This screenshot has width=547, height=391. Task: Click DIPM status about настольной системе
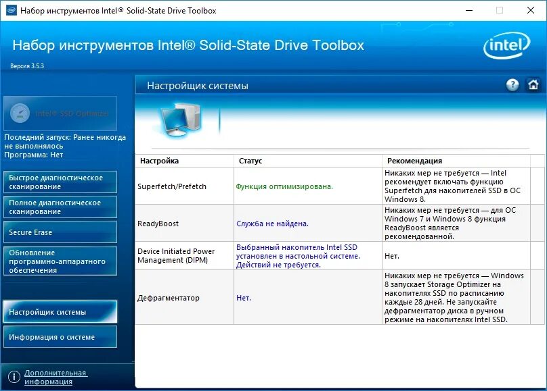coord(298,256)
